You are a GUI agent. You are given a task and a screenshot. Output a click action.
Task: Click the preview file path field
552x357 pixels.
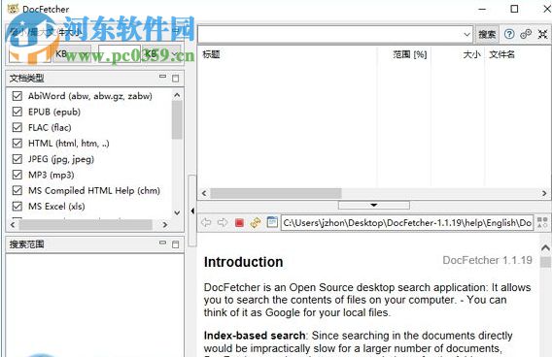[407, 223]
